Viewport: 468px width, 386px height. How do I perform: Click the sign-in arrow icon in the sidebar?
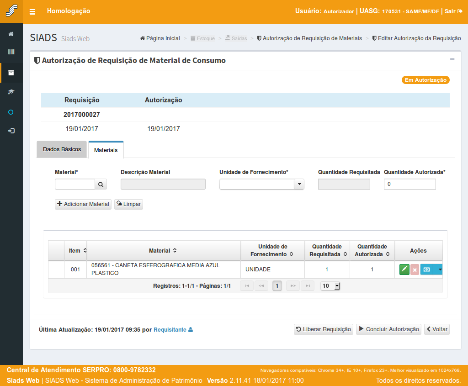[x=11, y=131]
